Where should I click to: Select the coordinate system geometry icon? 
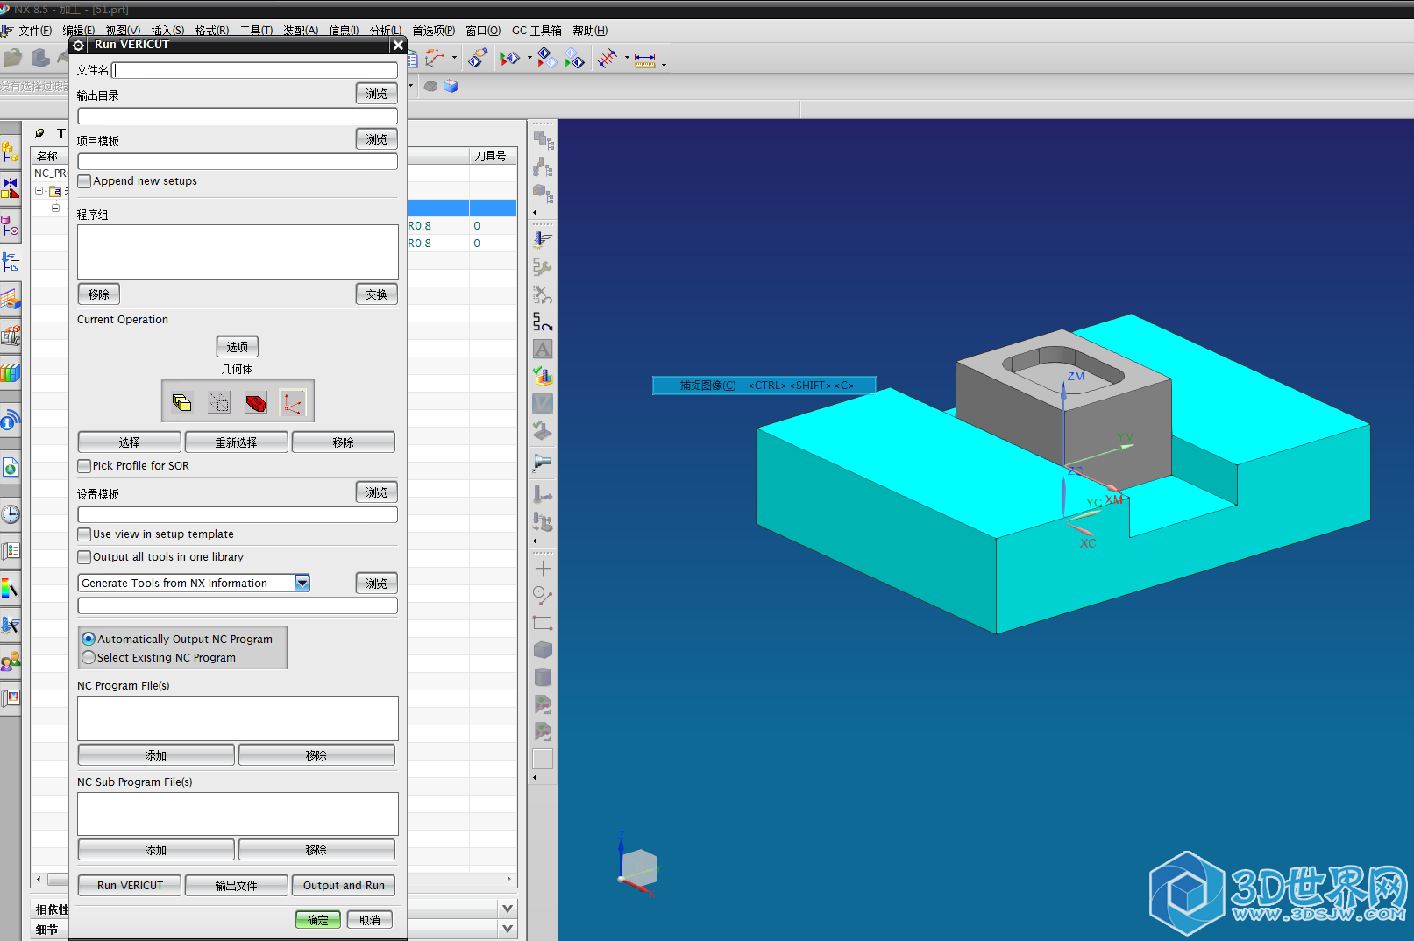pyautogui.click(x=293, y=403)
